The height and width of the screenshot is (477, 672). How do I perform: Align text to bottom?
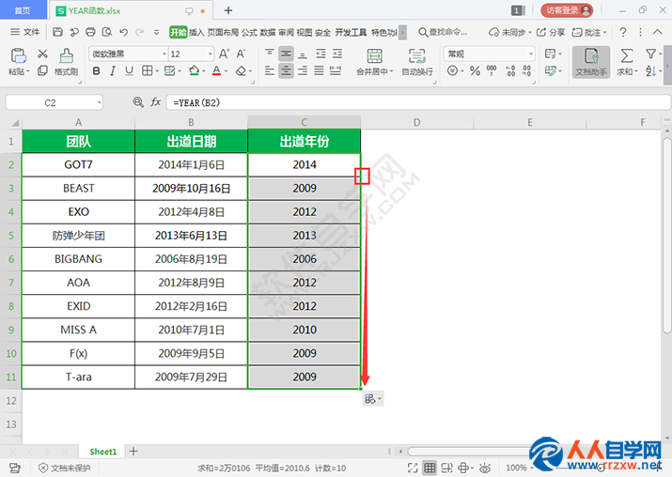pyautogui.click(x=303, y=54)
